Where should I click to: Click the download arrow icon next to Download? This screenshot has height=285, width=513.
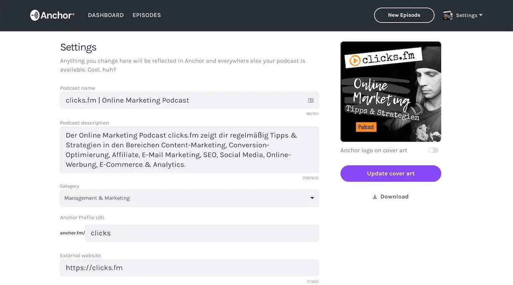click(375, 197)
